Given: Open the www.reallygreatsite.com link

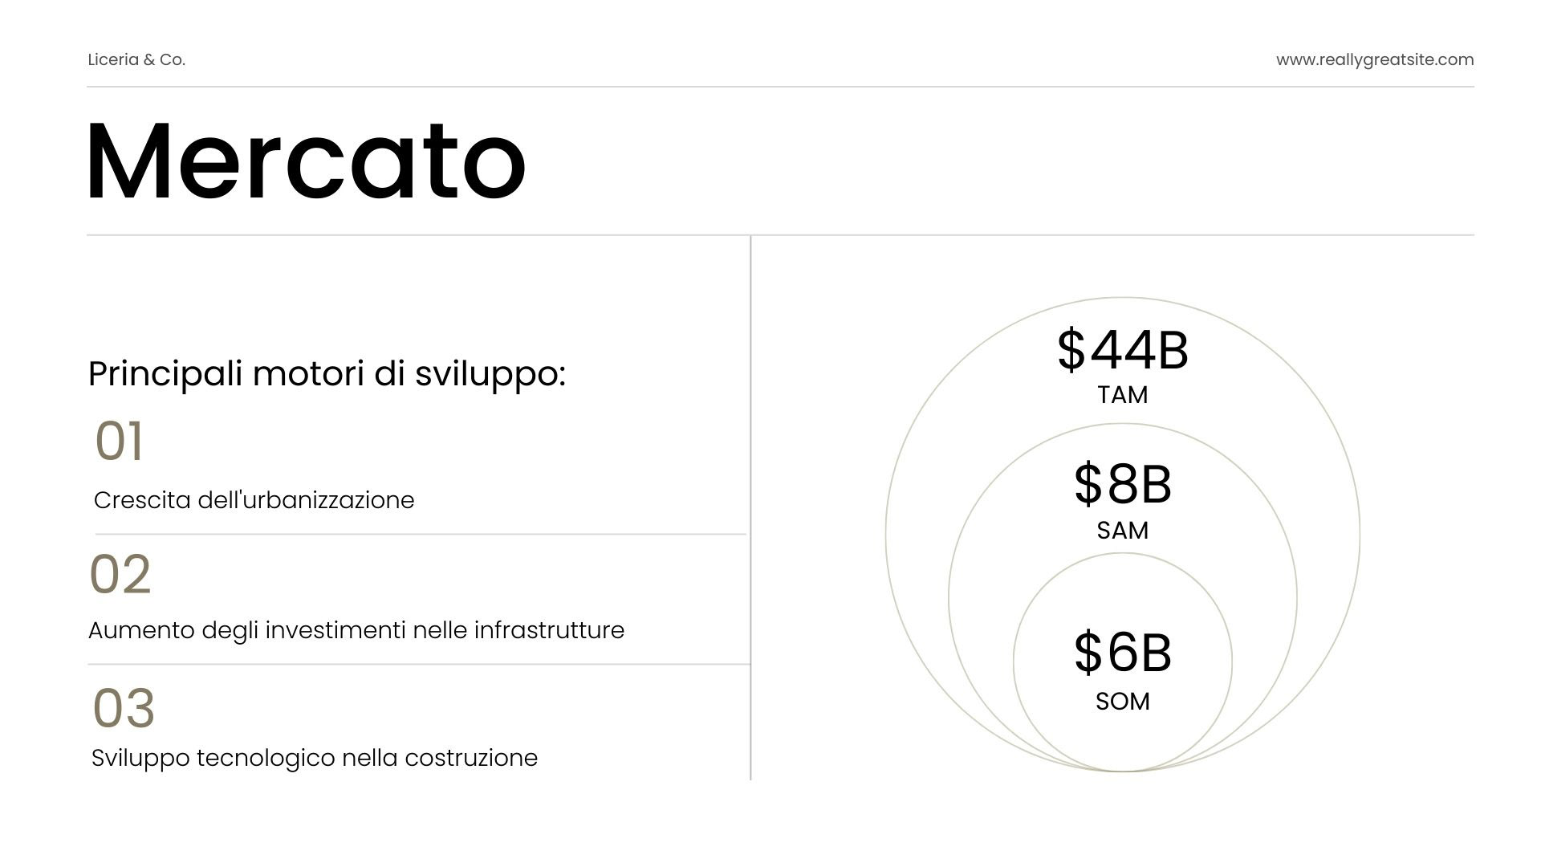Looking at the screenshot, I should coord(1375,59).
